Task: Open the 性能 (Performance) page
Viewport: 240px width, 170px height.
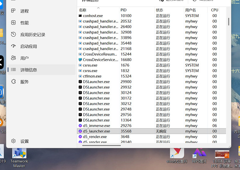Action: click(x=41, y=23)
